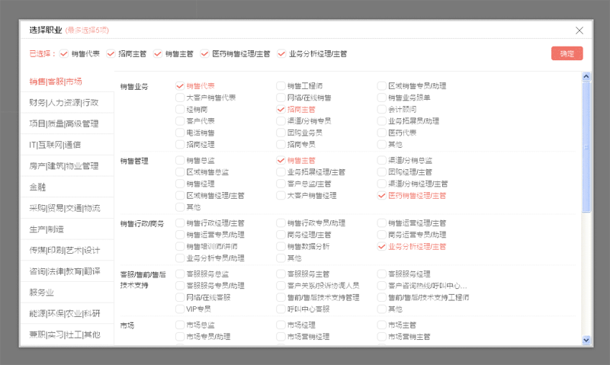
Task: Click the 确定 confirm button
Action: tap(567, 53)
